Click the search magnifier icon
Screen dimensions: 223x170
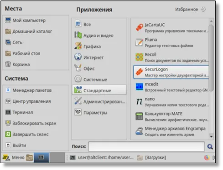[210, 146]
